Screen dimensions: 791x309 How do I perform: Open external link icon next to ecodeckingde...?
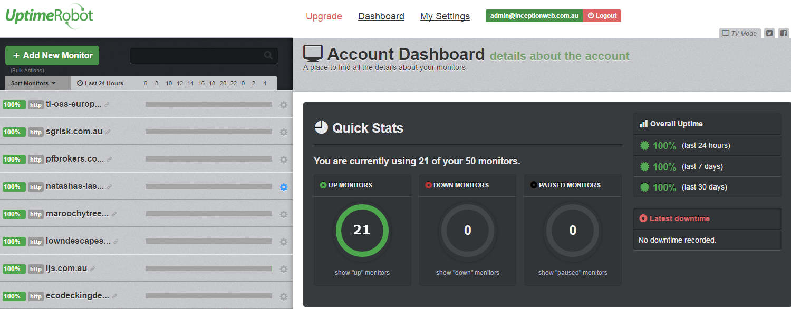pos(114,296)
